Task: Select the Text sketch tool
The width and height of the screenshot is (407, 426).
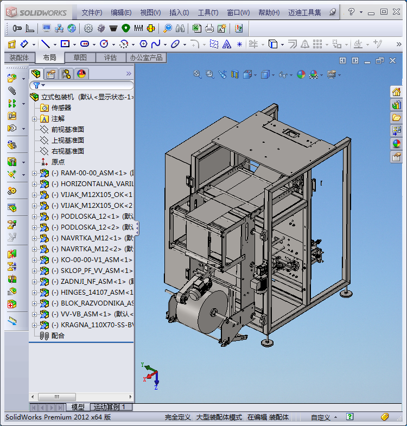Action: point(227,44)
